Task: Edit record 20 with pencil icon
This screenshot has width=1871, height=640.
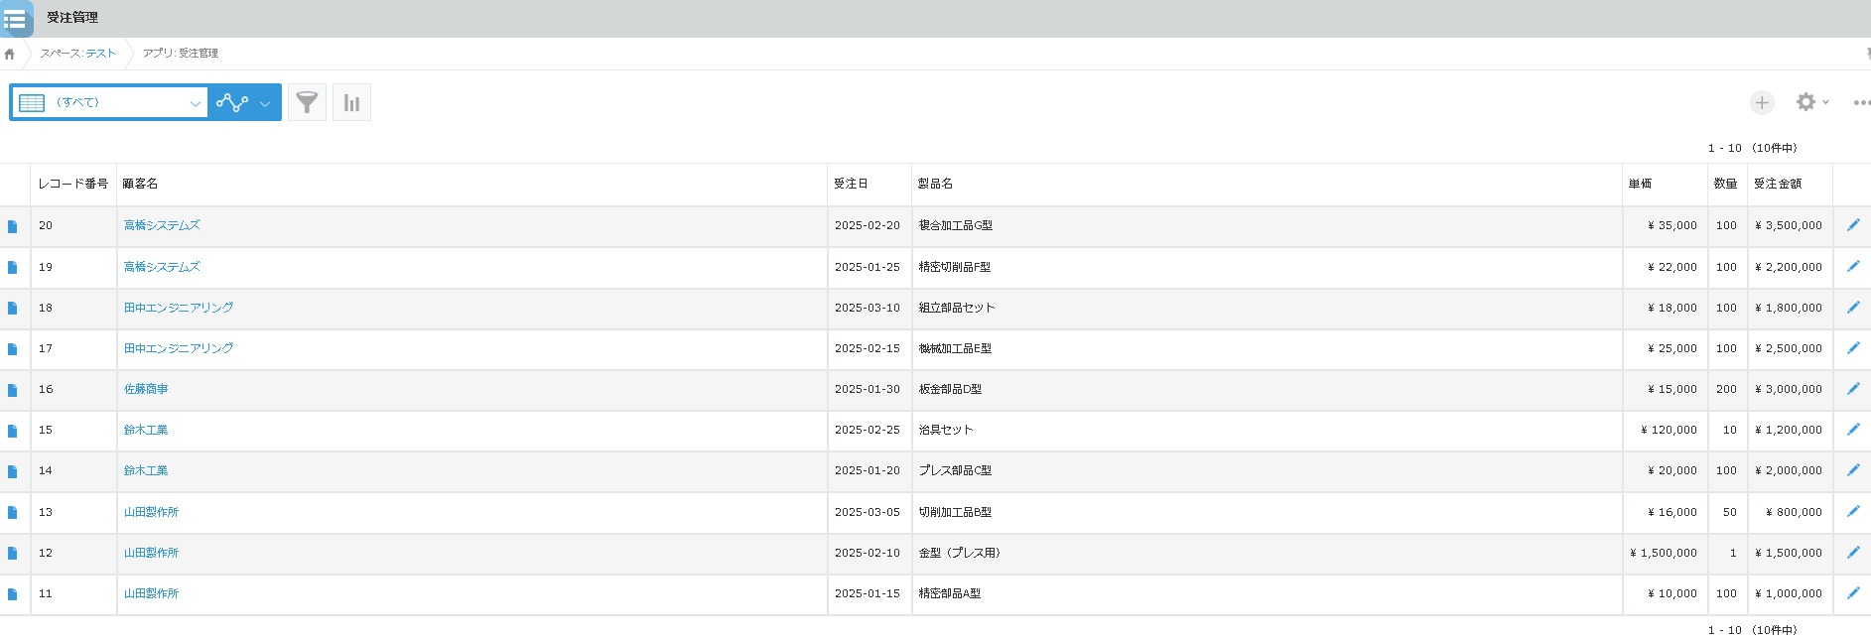Action: (x=1852, y=225)
